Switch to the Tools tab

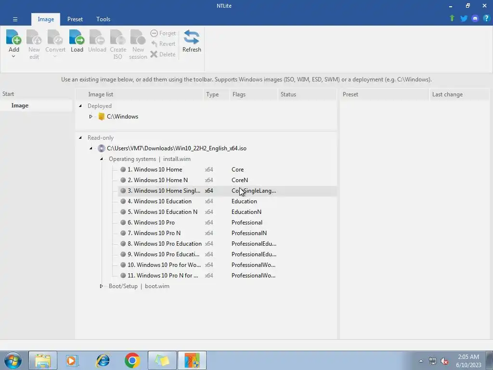pos(103,19)
